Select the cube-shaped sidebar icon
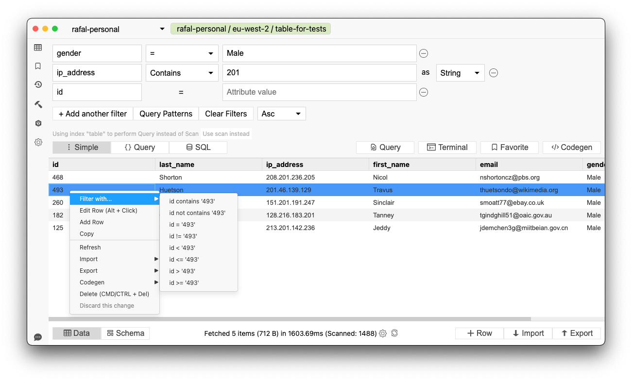This screenshot has width=632, height=381. (x=38, y=123)
